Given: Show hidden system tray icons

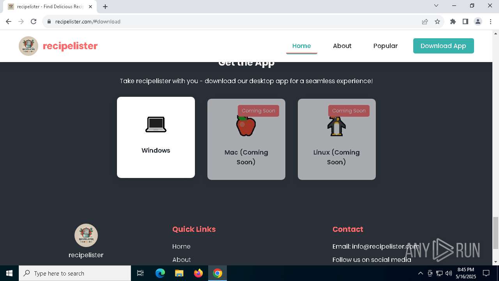Looking at the screenshot, I should pyautogui.click(x=420, y=273).
